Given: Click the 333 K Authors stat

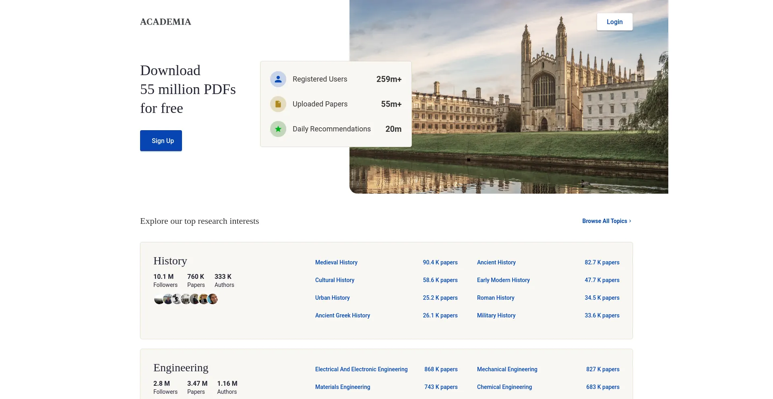Looking at the screenshot, I should [x=224, y=280].
